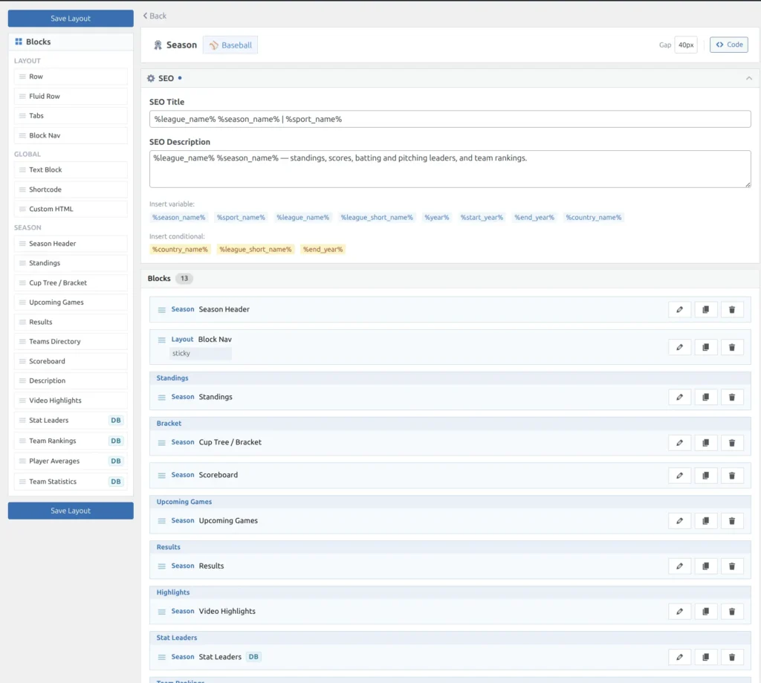Insert conditional %country_name% chip
Screen dimensions: 761x683
click(x=180, y=250)
